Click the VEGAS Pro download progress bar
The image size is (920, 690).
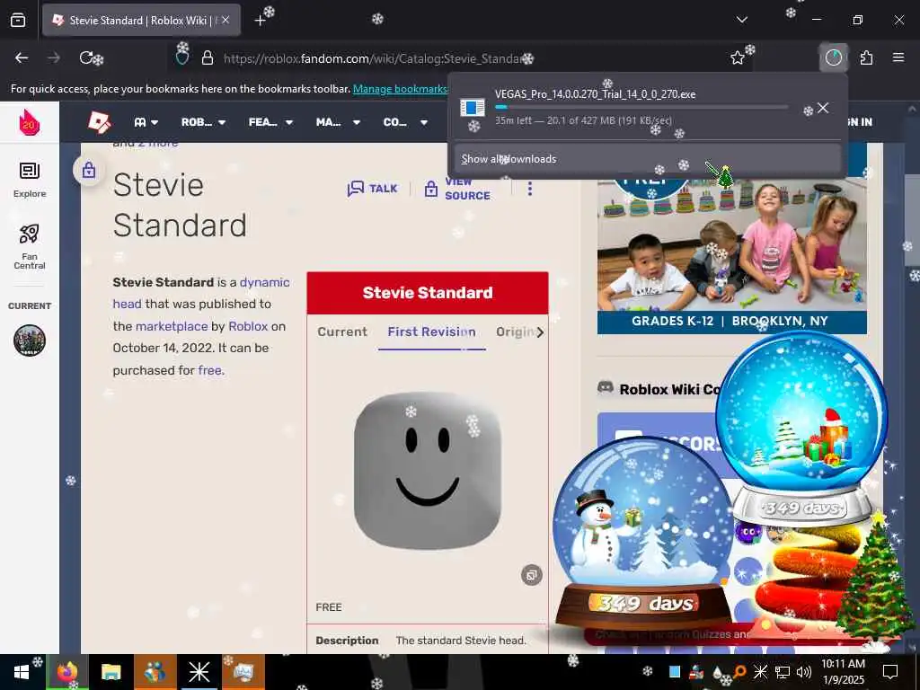(x=641, y=108)
